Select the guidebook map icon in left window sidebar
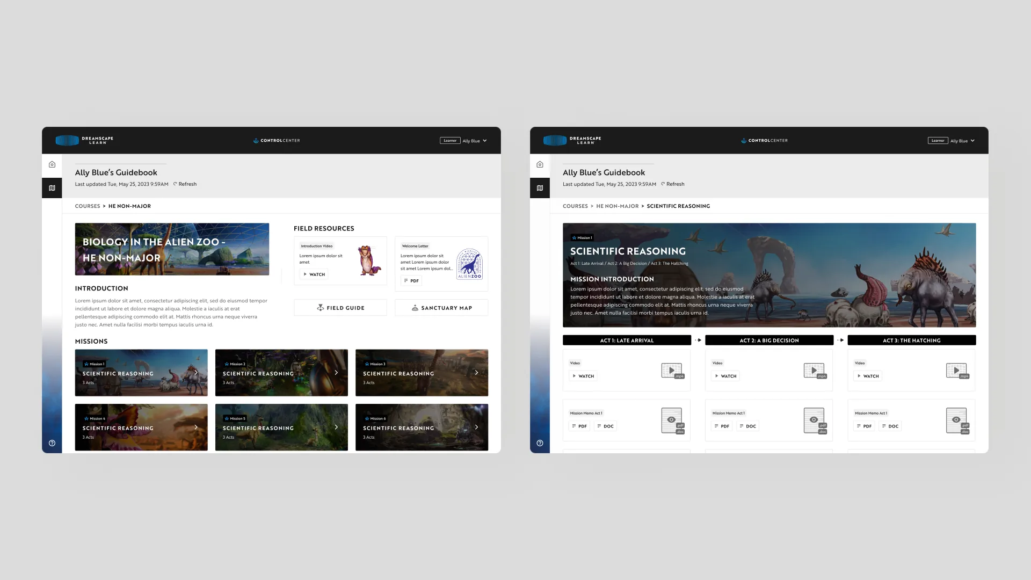 tap(52, 188)
